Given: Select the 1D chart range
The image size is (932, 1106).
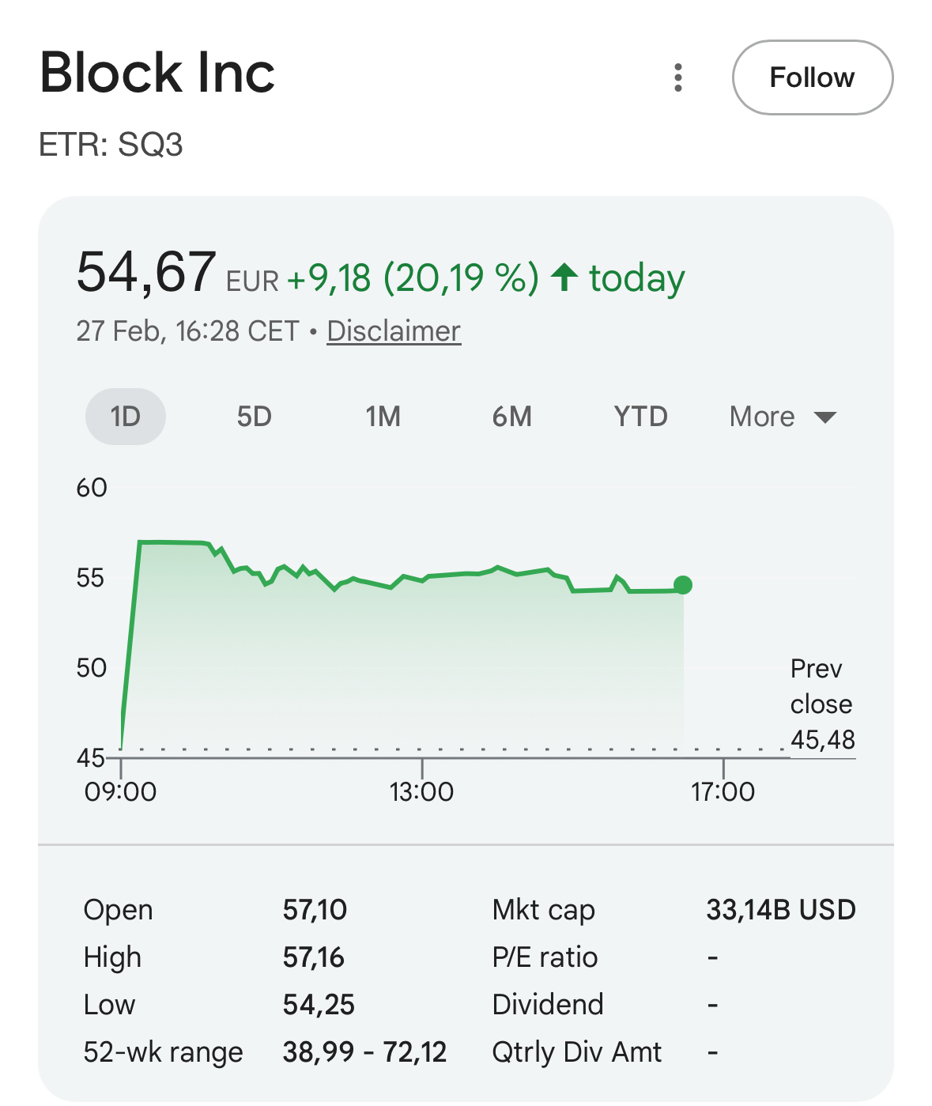Looking at the screenshot, I should pyautogui.click(x=125, y=416).
